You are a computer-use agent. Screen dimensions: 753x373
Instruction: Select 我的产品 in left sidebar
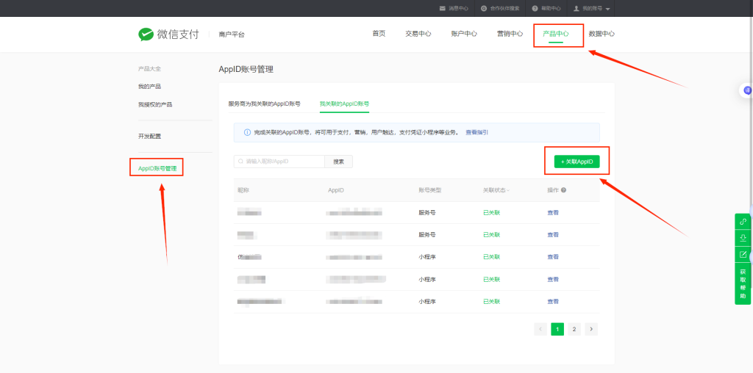[149, 87]
